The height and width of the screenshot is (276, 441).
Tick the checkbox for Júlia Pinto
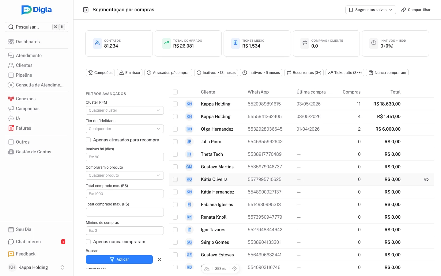point(175,142)
